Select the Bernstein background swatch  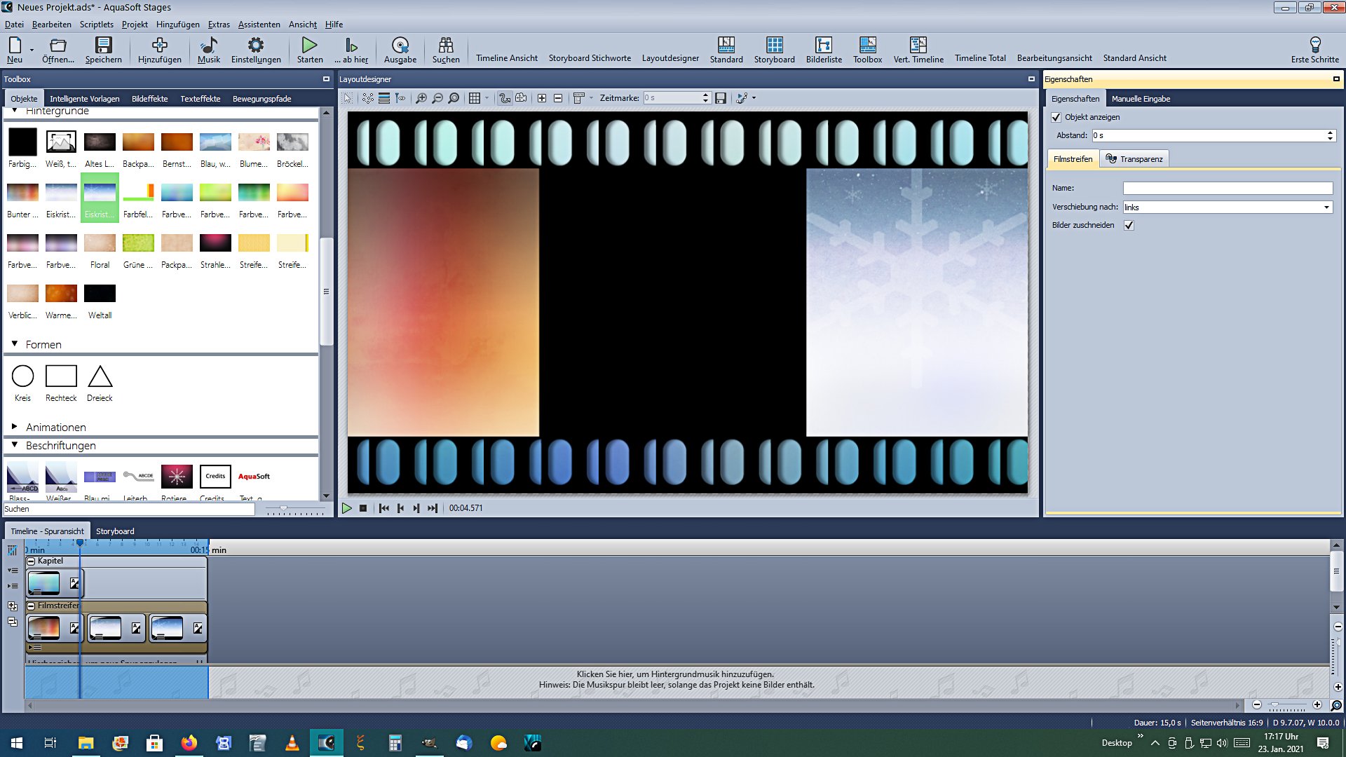point(176,143)
